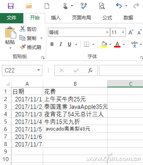This screenshot has height=165, width=143.
Task: Select the 开始 ribbon tab
Action: click(35, 18)
